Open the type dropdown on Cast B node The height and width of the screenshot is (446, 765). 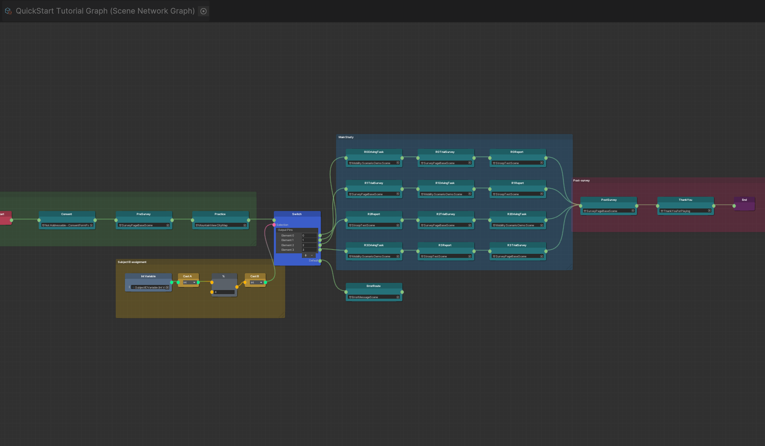[257, 282]
